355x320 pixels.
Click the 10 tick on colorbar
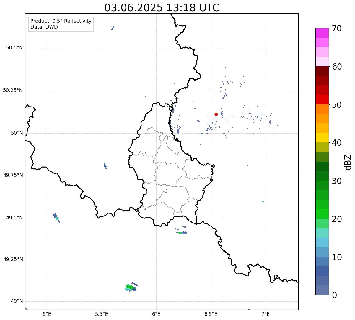click(337, 257)
